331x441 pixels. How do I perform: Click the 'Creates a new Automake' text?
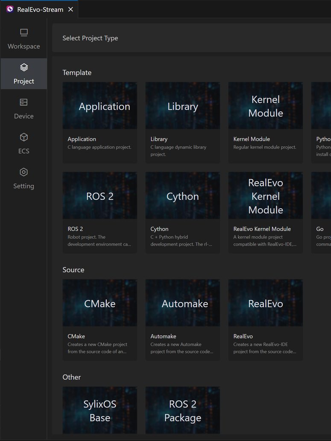click(x=176, y=344)
